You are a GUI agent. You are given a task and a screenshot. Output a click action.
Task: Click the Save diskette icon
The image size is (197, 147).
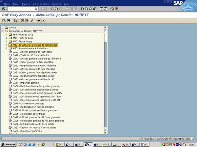pos(46,9)
